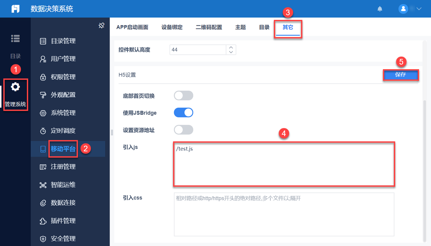The height and width of the screenshot is (246, 431).
Task: Click the 注册管理 icon
Action: [x=43, y=167]
